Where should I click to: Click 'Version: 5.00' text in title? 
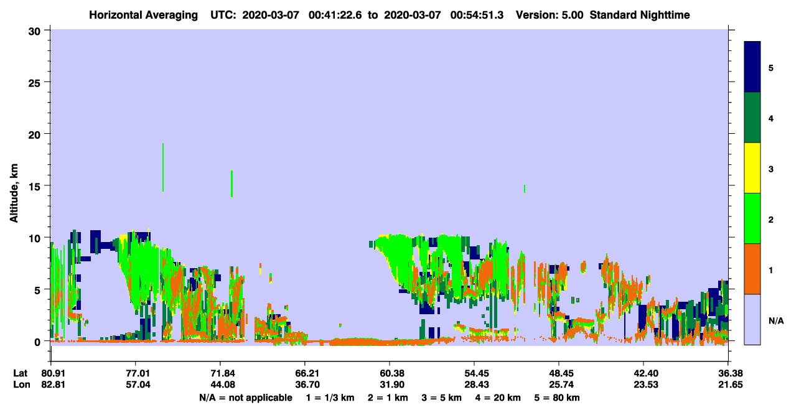click(549, 14)
